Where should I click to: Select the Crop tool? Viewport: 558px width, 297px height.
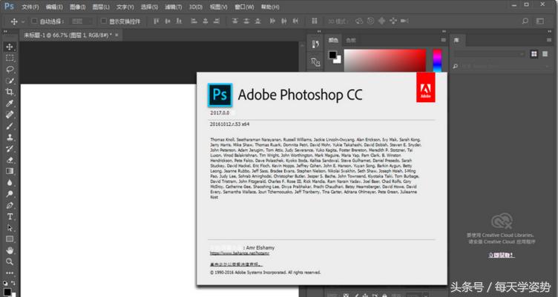10,92
